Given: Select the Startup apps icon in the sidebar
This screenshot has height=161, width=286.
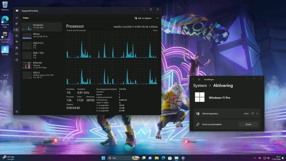Looking at the screenshot, I should (17, 42).
